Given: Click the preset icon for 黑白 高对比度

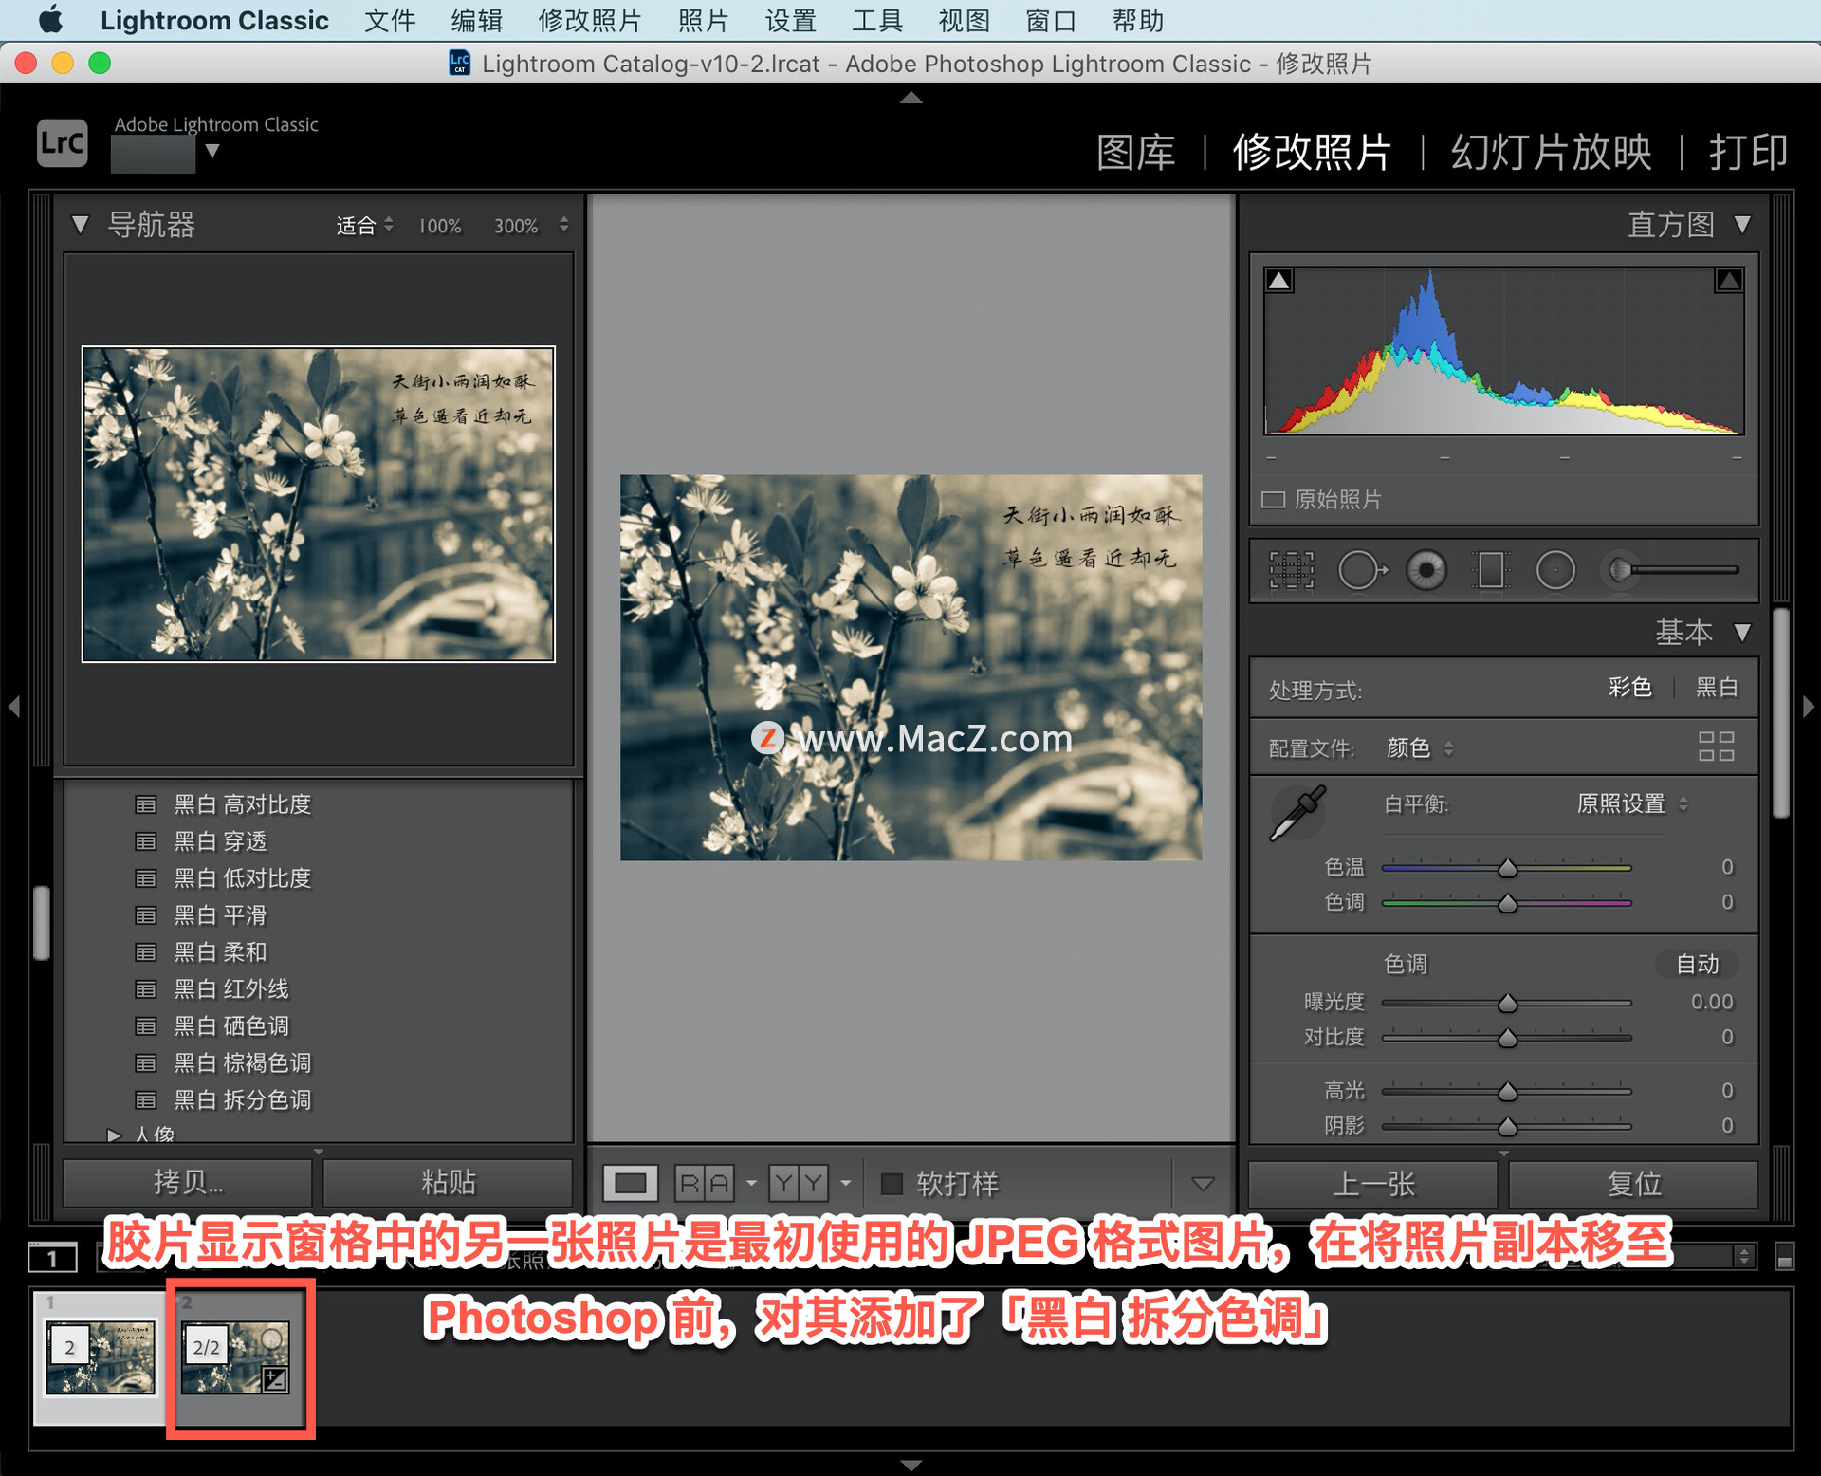Looking at the screenshot, I should [145, 805].
